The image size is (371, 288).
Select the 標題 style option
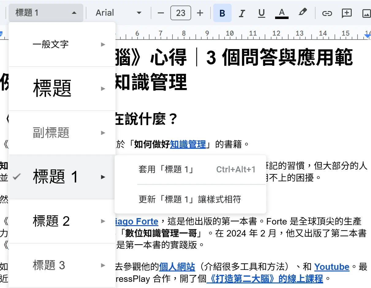(x=62, y=89)
